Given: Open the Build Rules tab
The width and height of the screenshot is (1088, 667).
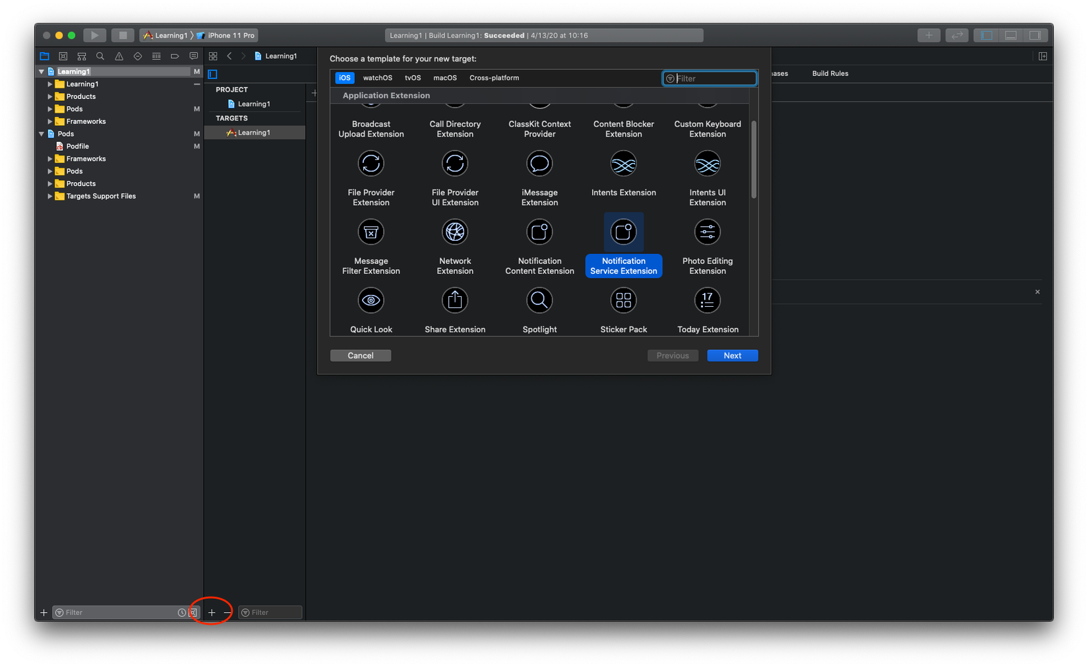Looking at the screenshot, I should coord(830,73).
